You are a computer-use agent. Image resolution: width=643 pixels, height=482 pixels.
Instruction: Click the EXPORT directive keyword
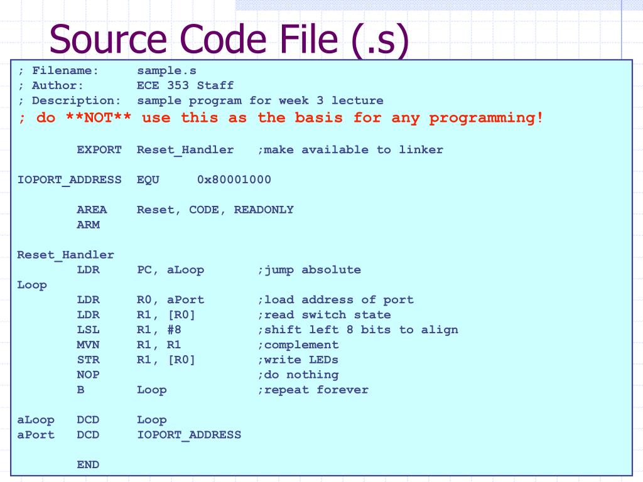click(99, 149)
